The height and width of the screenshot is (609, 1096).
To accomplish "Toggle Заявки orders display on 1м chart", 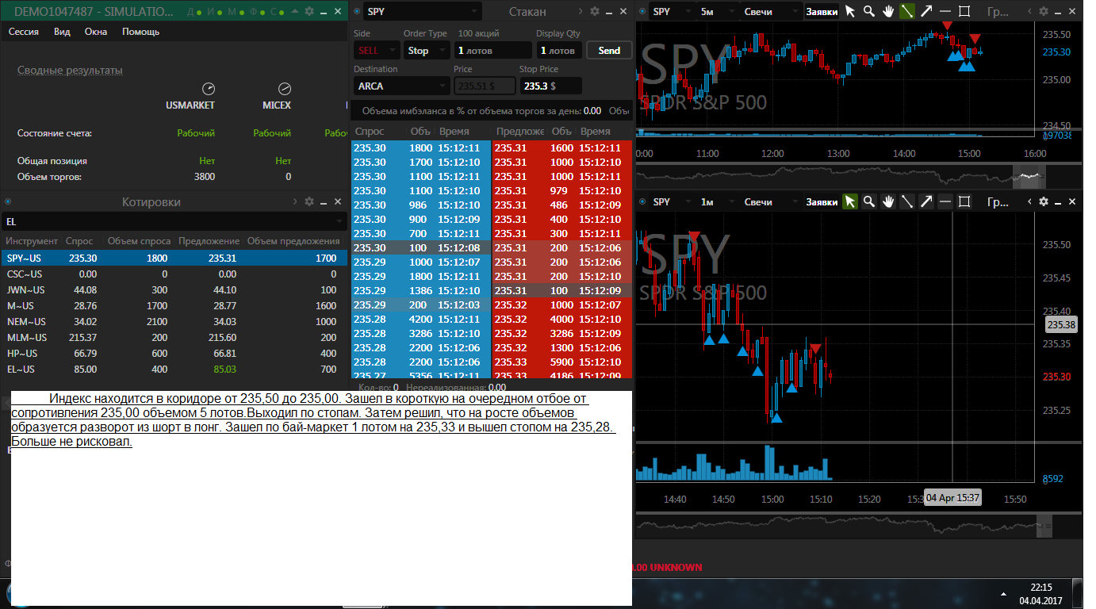I will 822,202.
